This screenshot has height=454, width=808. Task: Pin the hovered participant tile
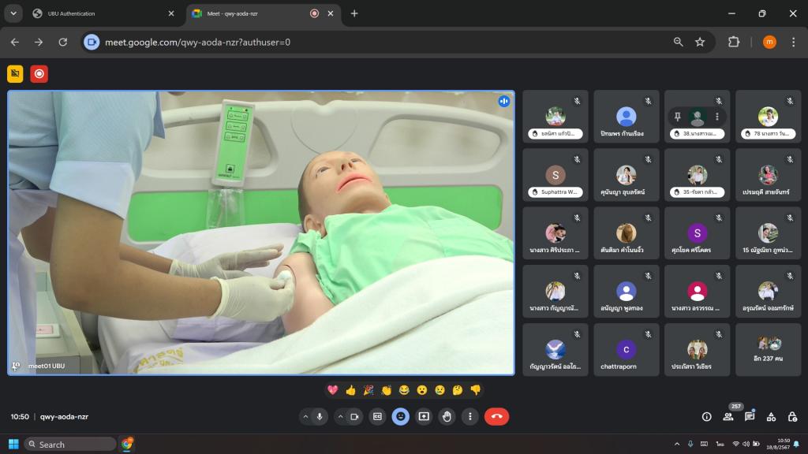(x=677, y=117)
